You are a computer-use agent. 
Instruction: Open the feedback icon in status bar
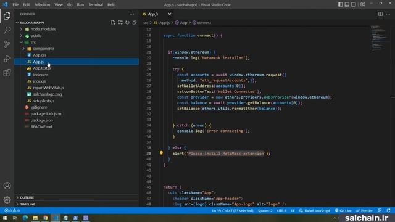click(x=380, y=211)
